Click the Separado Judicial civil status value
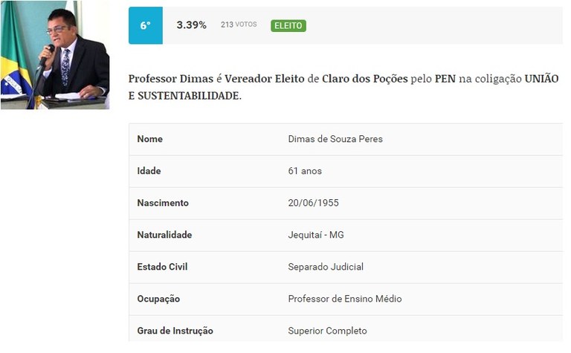This screenshot has width=571, height=353. (x=326, y=267)
